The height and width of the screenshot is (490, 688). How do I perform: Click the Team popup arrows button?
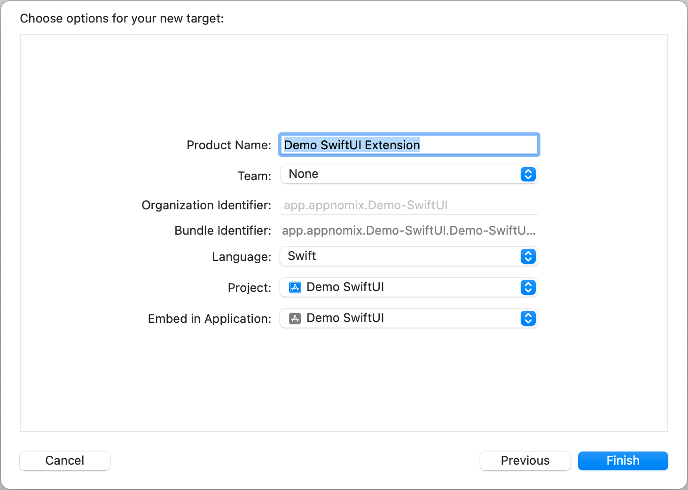[x=528, y=174]
